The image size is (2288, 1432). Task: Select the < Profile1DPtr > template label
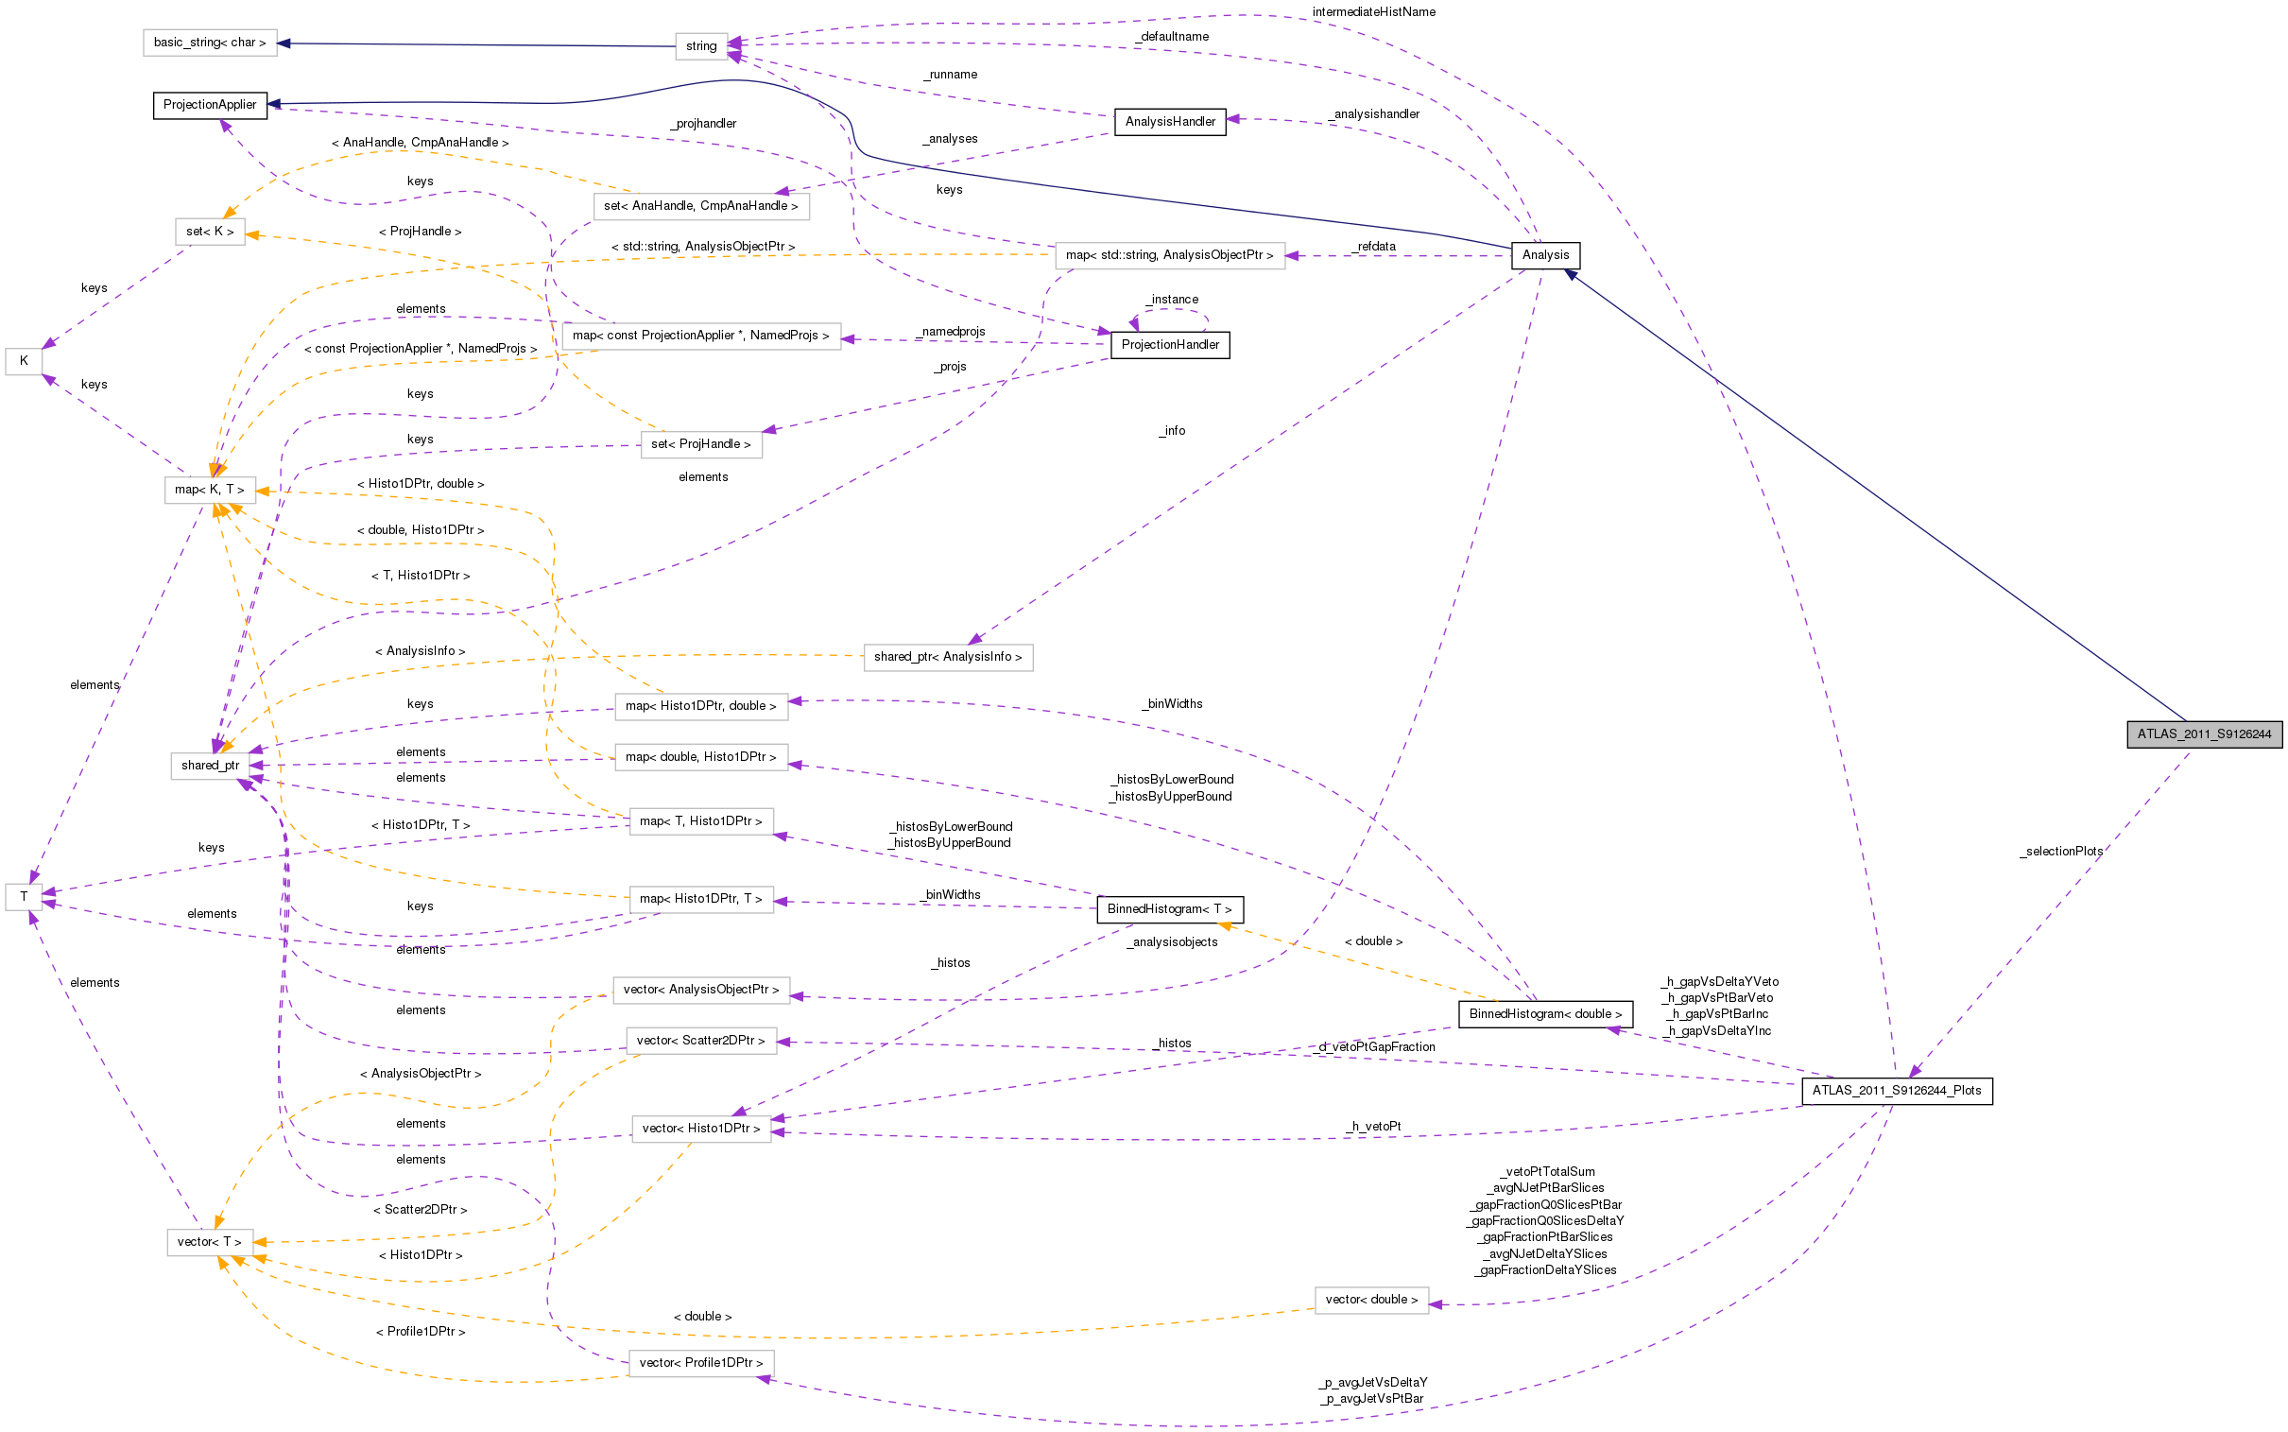click(420, 1333)
